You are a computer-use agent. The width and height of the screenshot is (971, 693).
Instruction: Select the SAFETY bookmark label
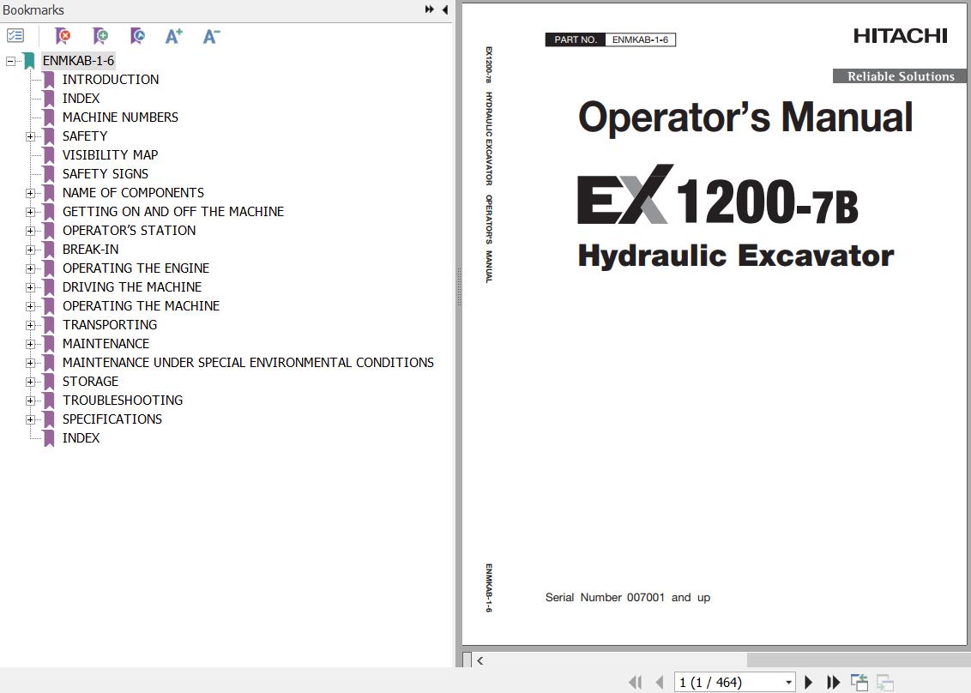click(85, 136)
